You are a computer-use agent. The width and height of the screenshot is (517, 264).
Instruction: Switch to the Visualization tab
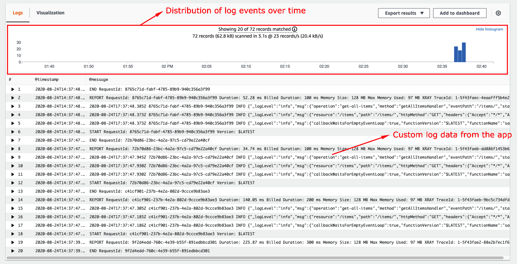click(x=50, y=13)
